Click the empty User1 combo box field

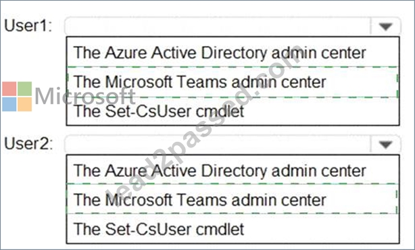point(218,26)
